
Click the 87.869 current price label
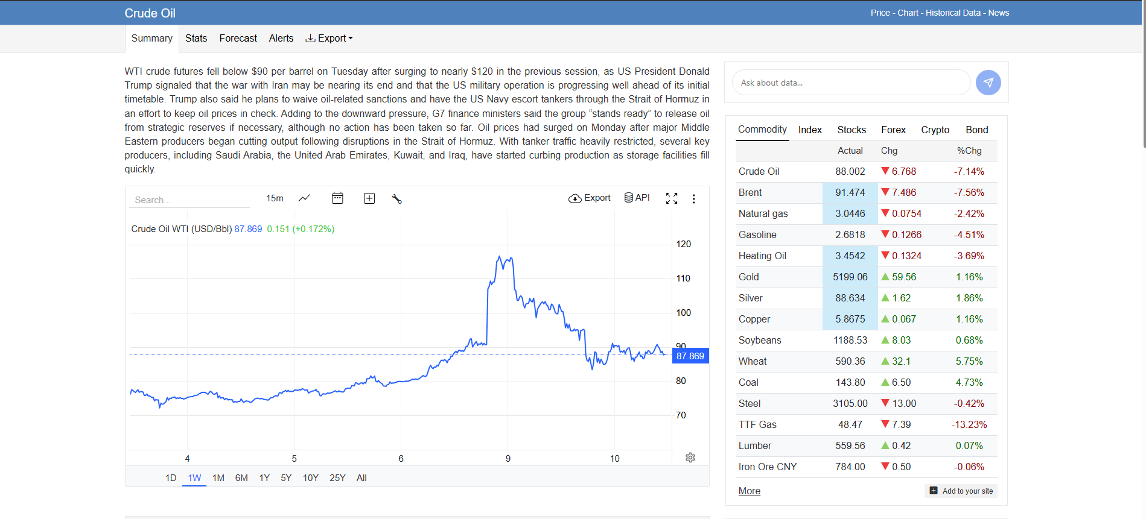click(690, 356)
